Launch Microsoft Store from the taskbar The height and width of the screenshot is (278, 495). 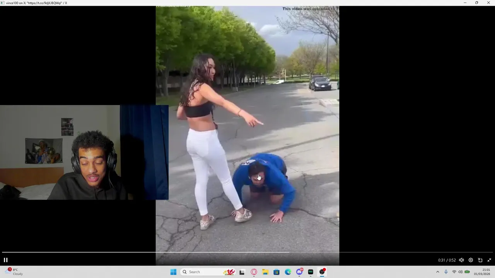click(277, 272)
